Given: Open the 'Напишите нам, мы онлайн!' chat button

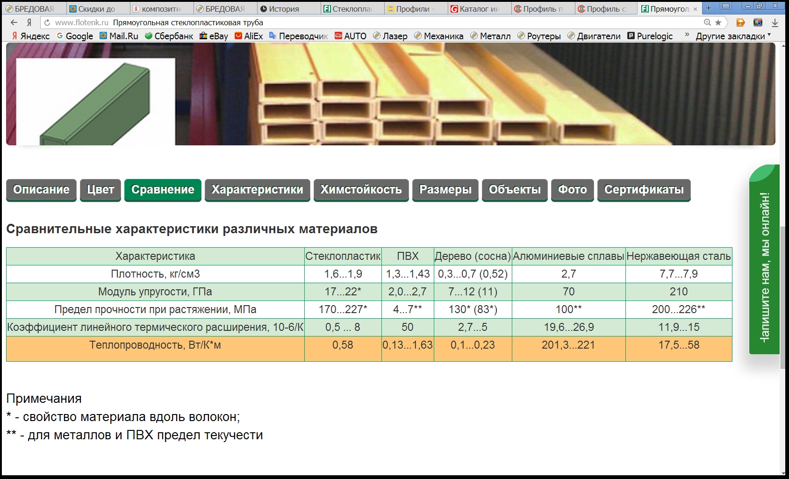Looking at the screenshot, I should [765, 259].
